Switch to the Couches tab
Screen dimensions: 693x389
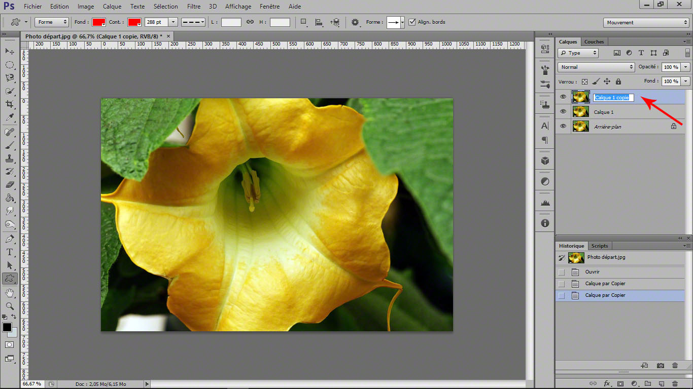tap(594, 42)
